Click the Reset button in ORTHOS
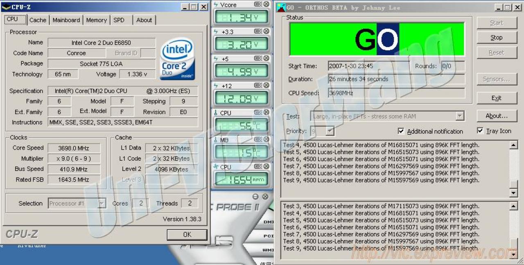Viewport: 524px width, 265px height. coord(497,53)
